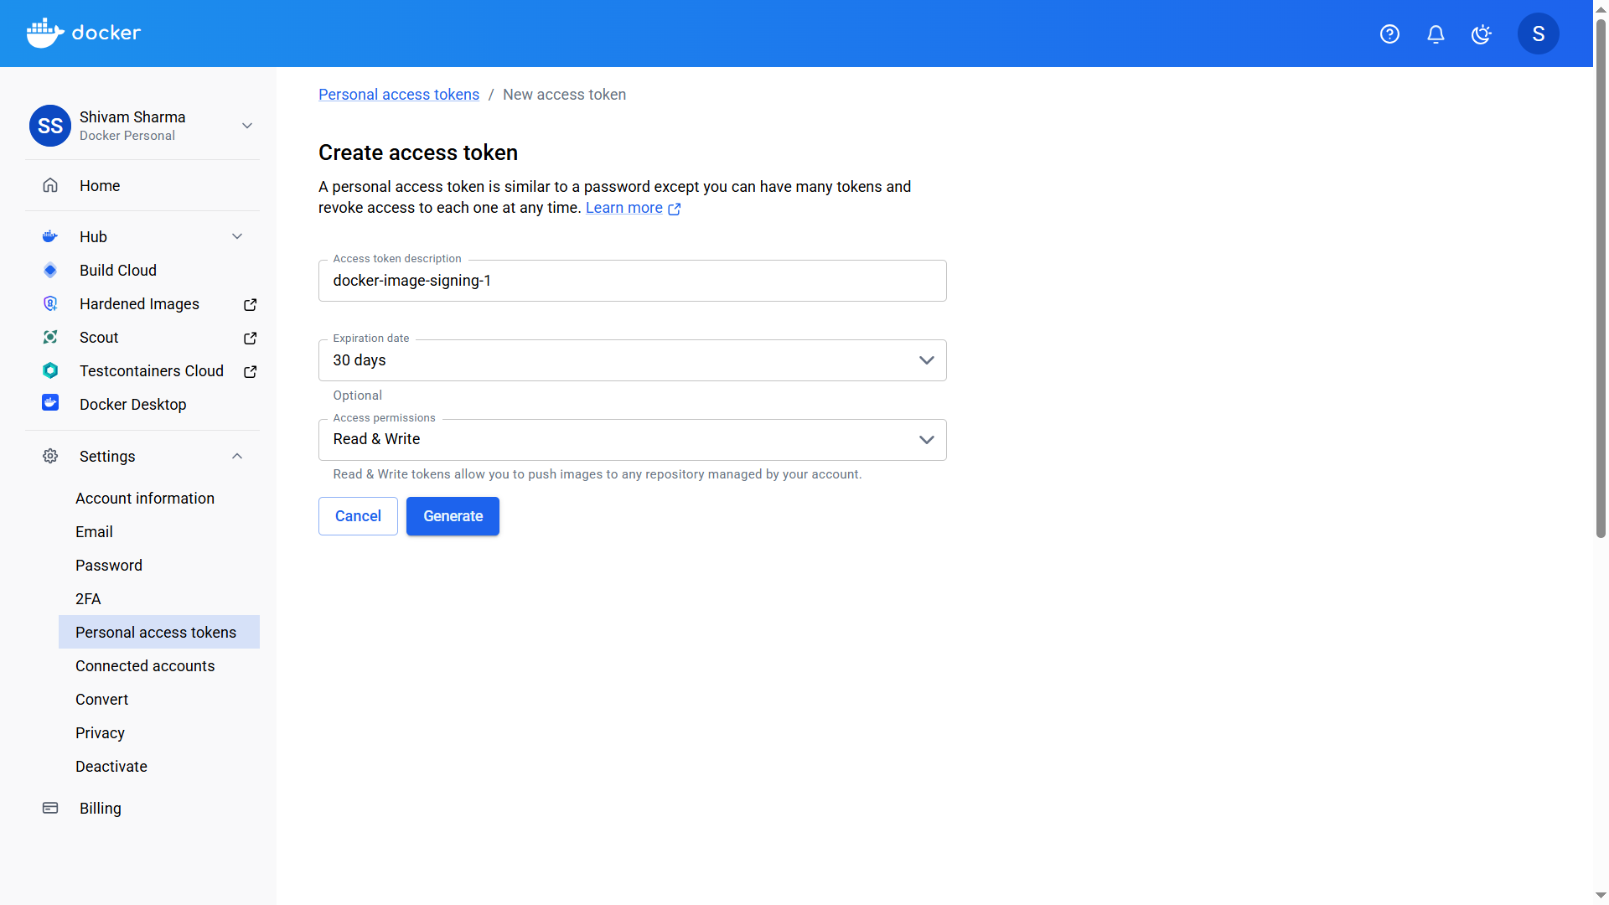The height and width of the screenshot is (905, 1609).
Task: Toggle dark mode with the theme icon
Action: click(x=1482, y=34)
